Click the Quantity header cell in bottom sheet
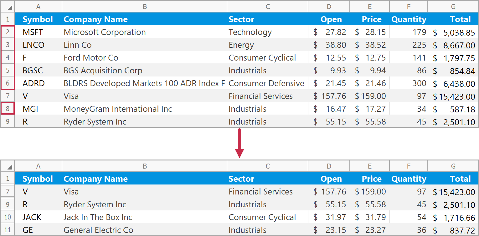Image resolution: width=479 pixels, height=236 pixels. [409, 179]
